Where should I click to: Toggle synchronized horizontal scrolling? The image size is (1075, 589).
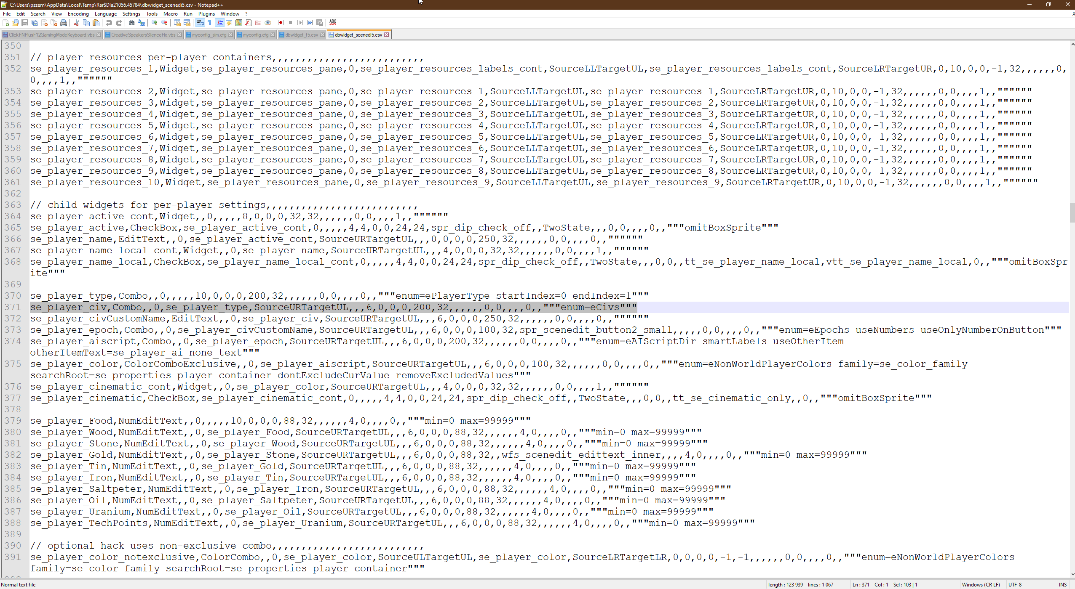click(187, 23)
